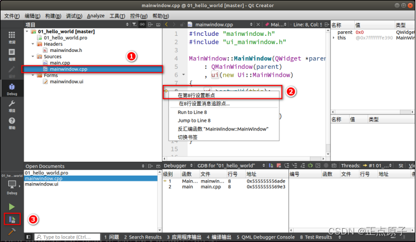The image size is (416, 242).
Task: Continue execution in debugger toolbar
Action: (271, 166)
